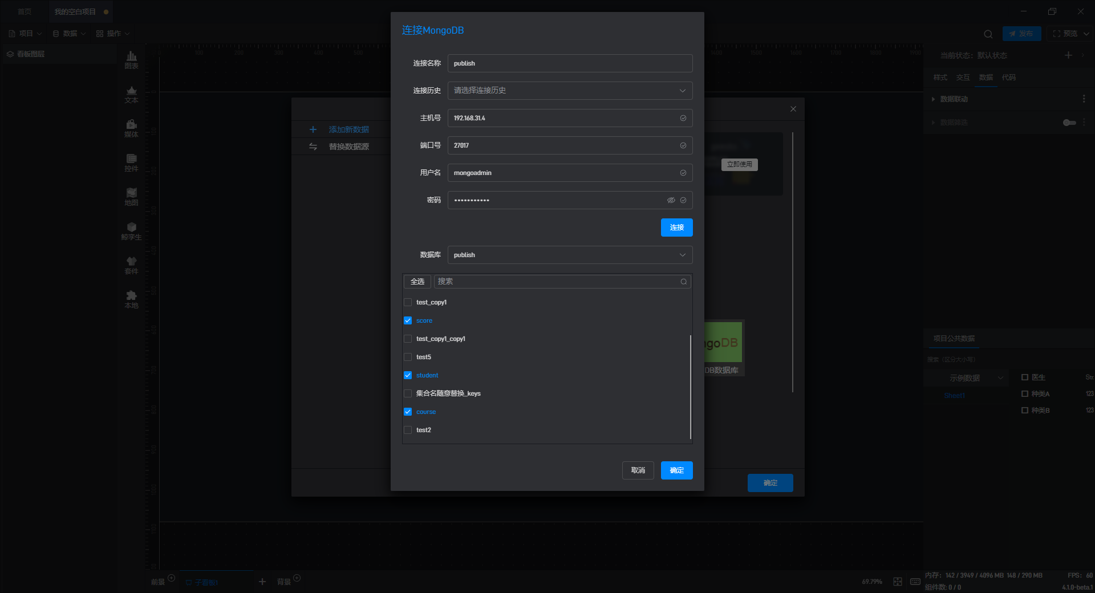Click the collection list scrollbar
The width and height of the screenshot is (1095, 593).
coord(691,387)
